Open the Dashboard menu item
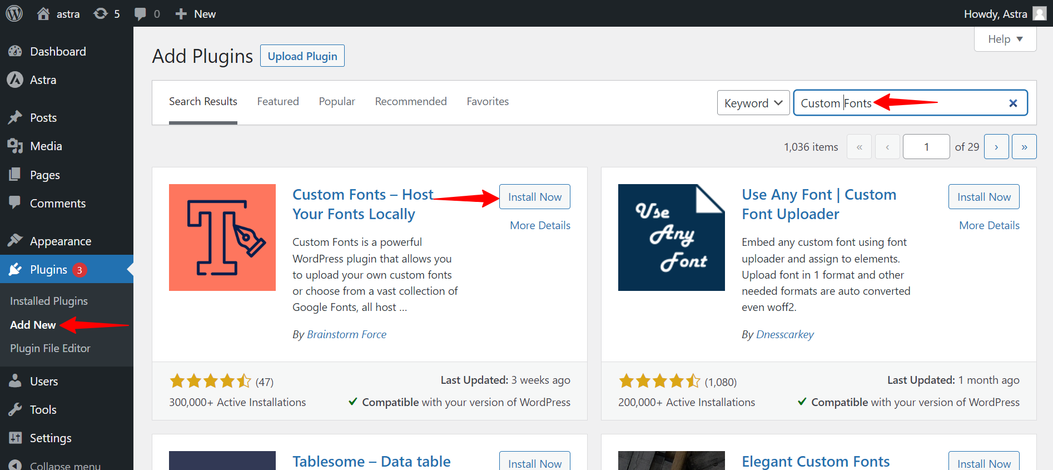This screenshot has height=470, width=1053. click(67, 51)
